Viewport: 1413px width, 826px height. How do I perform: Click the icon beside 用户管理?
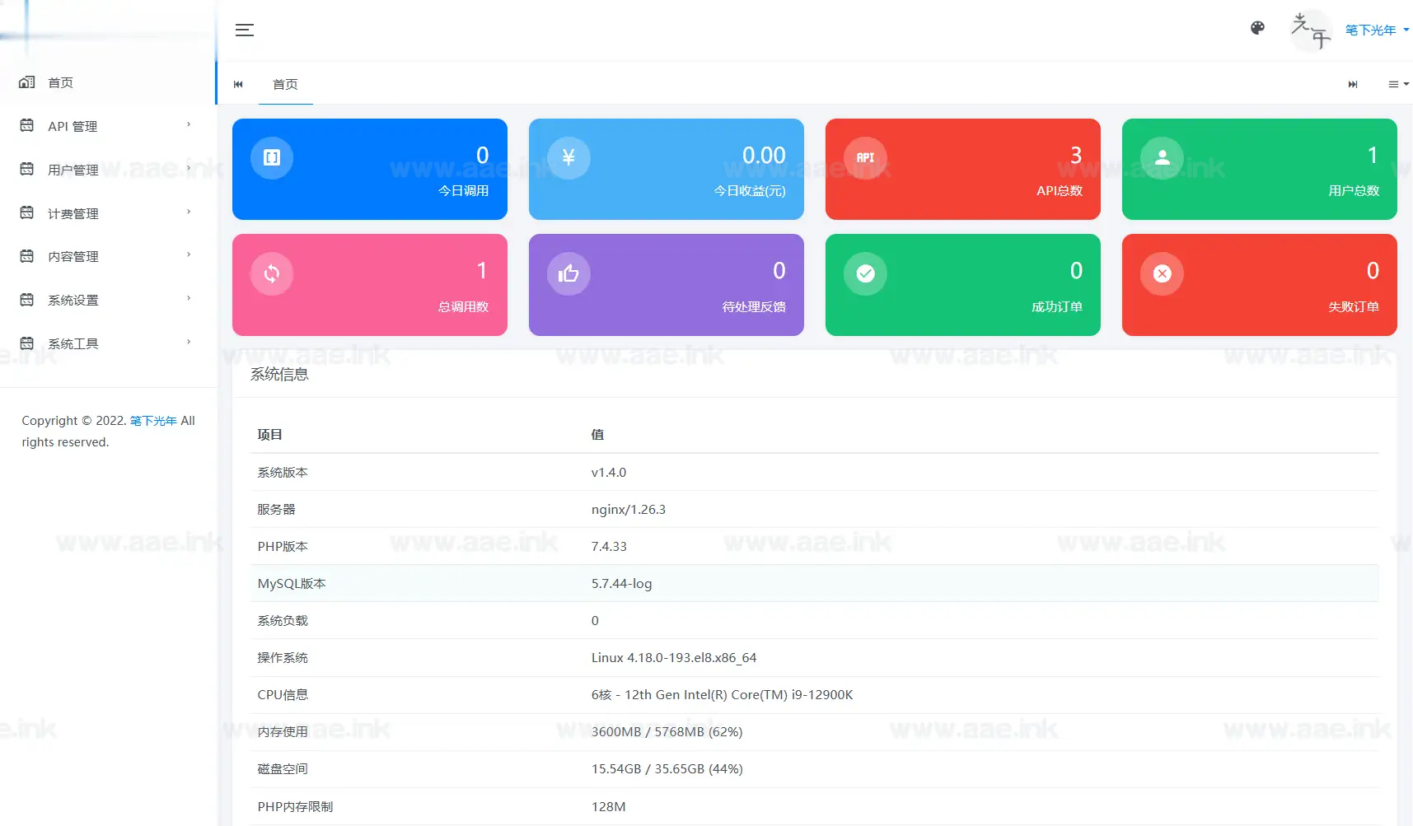pyautogui.click(x=27, y=169)
